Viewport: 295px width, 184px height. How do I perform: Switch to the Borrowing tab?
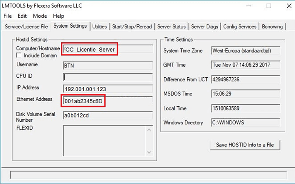click(272, 26)
